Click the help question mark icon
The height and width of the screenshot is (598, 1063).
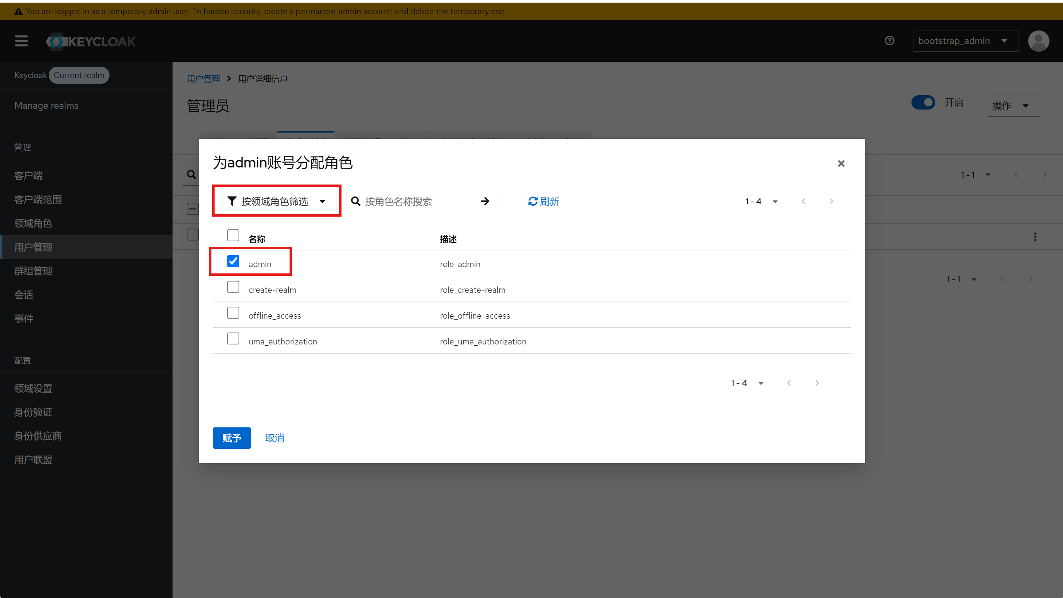pyautogui.click(x=889, y=40)
